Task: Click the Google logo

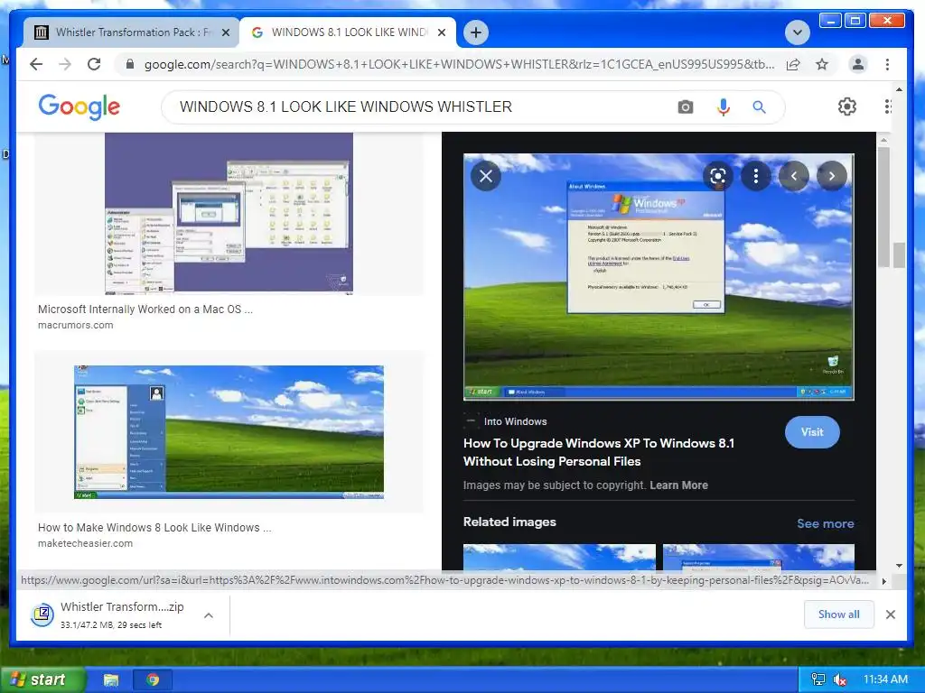Action: (x=79, y=107)
